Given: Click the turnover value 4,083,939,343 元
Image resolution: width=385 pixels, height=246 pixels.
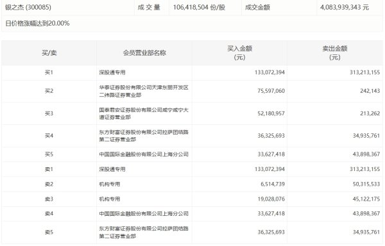Looking at the screenshot, I should click(x=345, y=7).
